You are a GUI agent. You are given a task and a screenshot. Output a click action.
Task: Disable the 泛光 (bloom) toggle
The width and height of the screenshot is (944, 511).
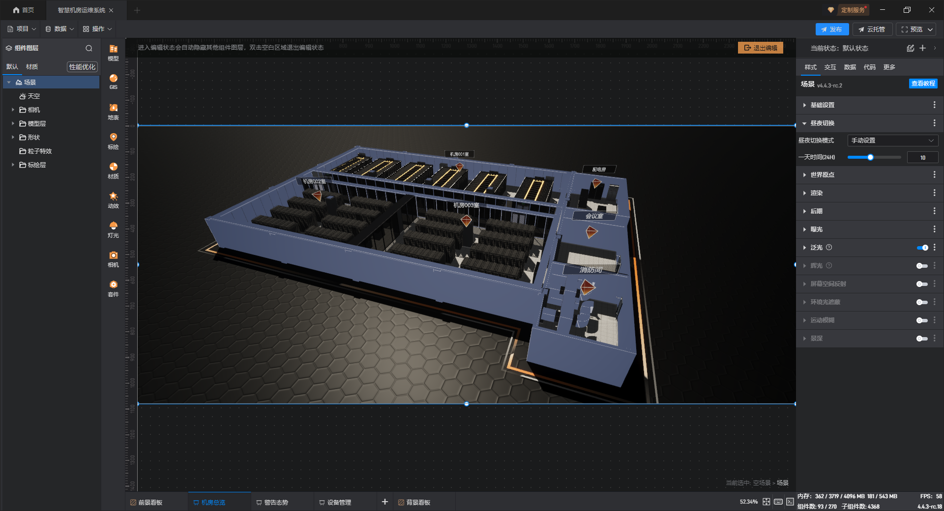[922, 248]
